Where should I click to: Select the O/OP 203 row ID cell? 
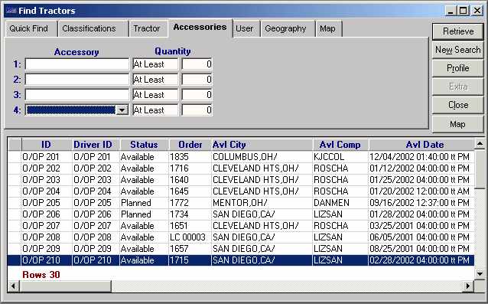46,180
